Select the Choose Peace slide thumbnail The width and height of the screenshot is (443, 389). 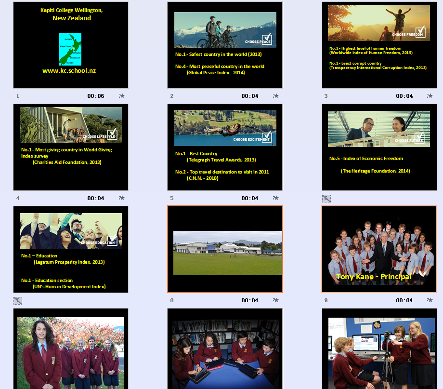(x=225, y=45)
